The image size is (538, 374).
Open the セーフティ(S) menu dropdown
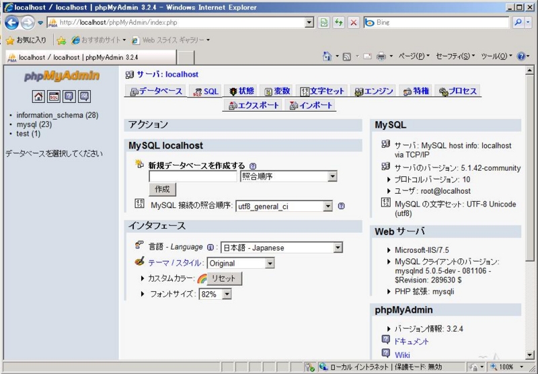(455, 57)
